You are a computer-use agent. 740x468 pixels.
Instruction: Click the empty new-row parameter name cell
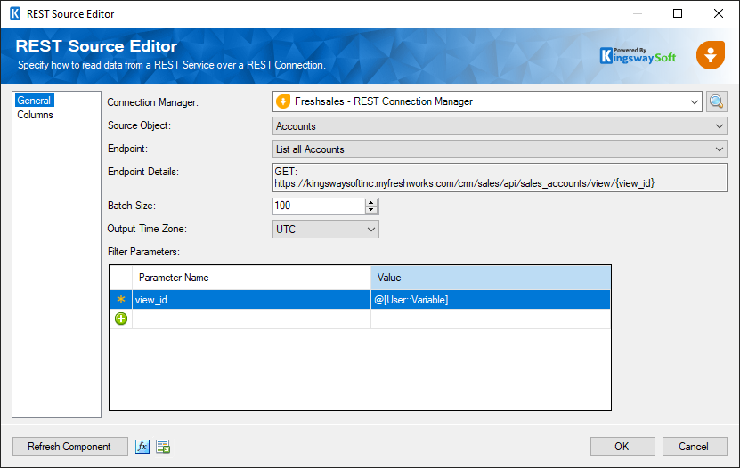(251, 319)
